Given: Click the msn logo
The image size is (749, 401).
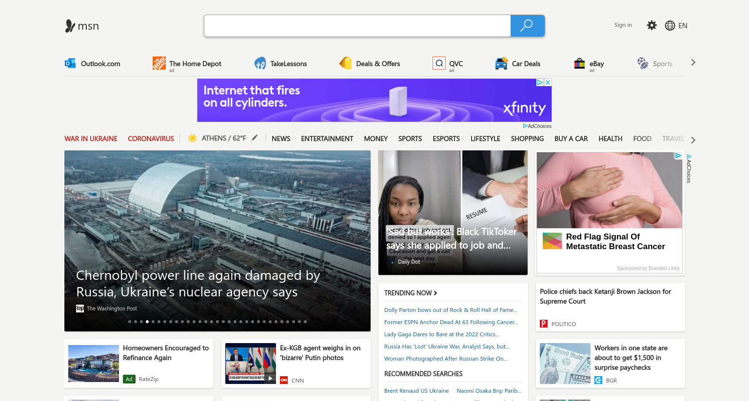Looking at the screenshot, I should [x=82, y=26].
